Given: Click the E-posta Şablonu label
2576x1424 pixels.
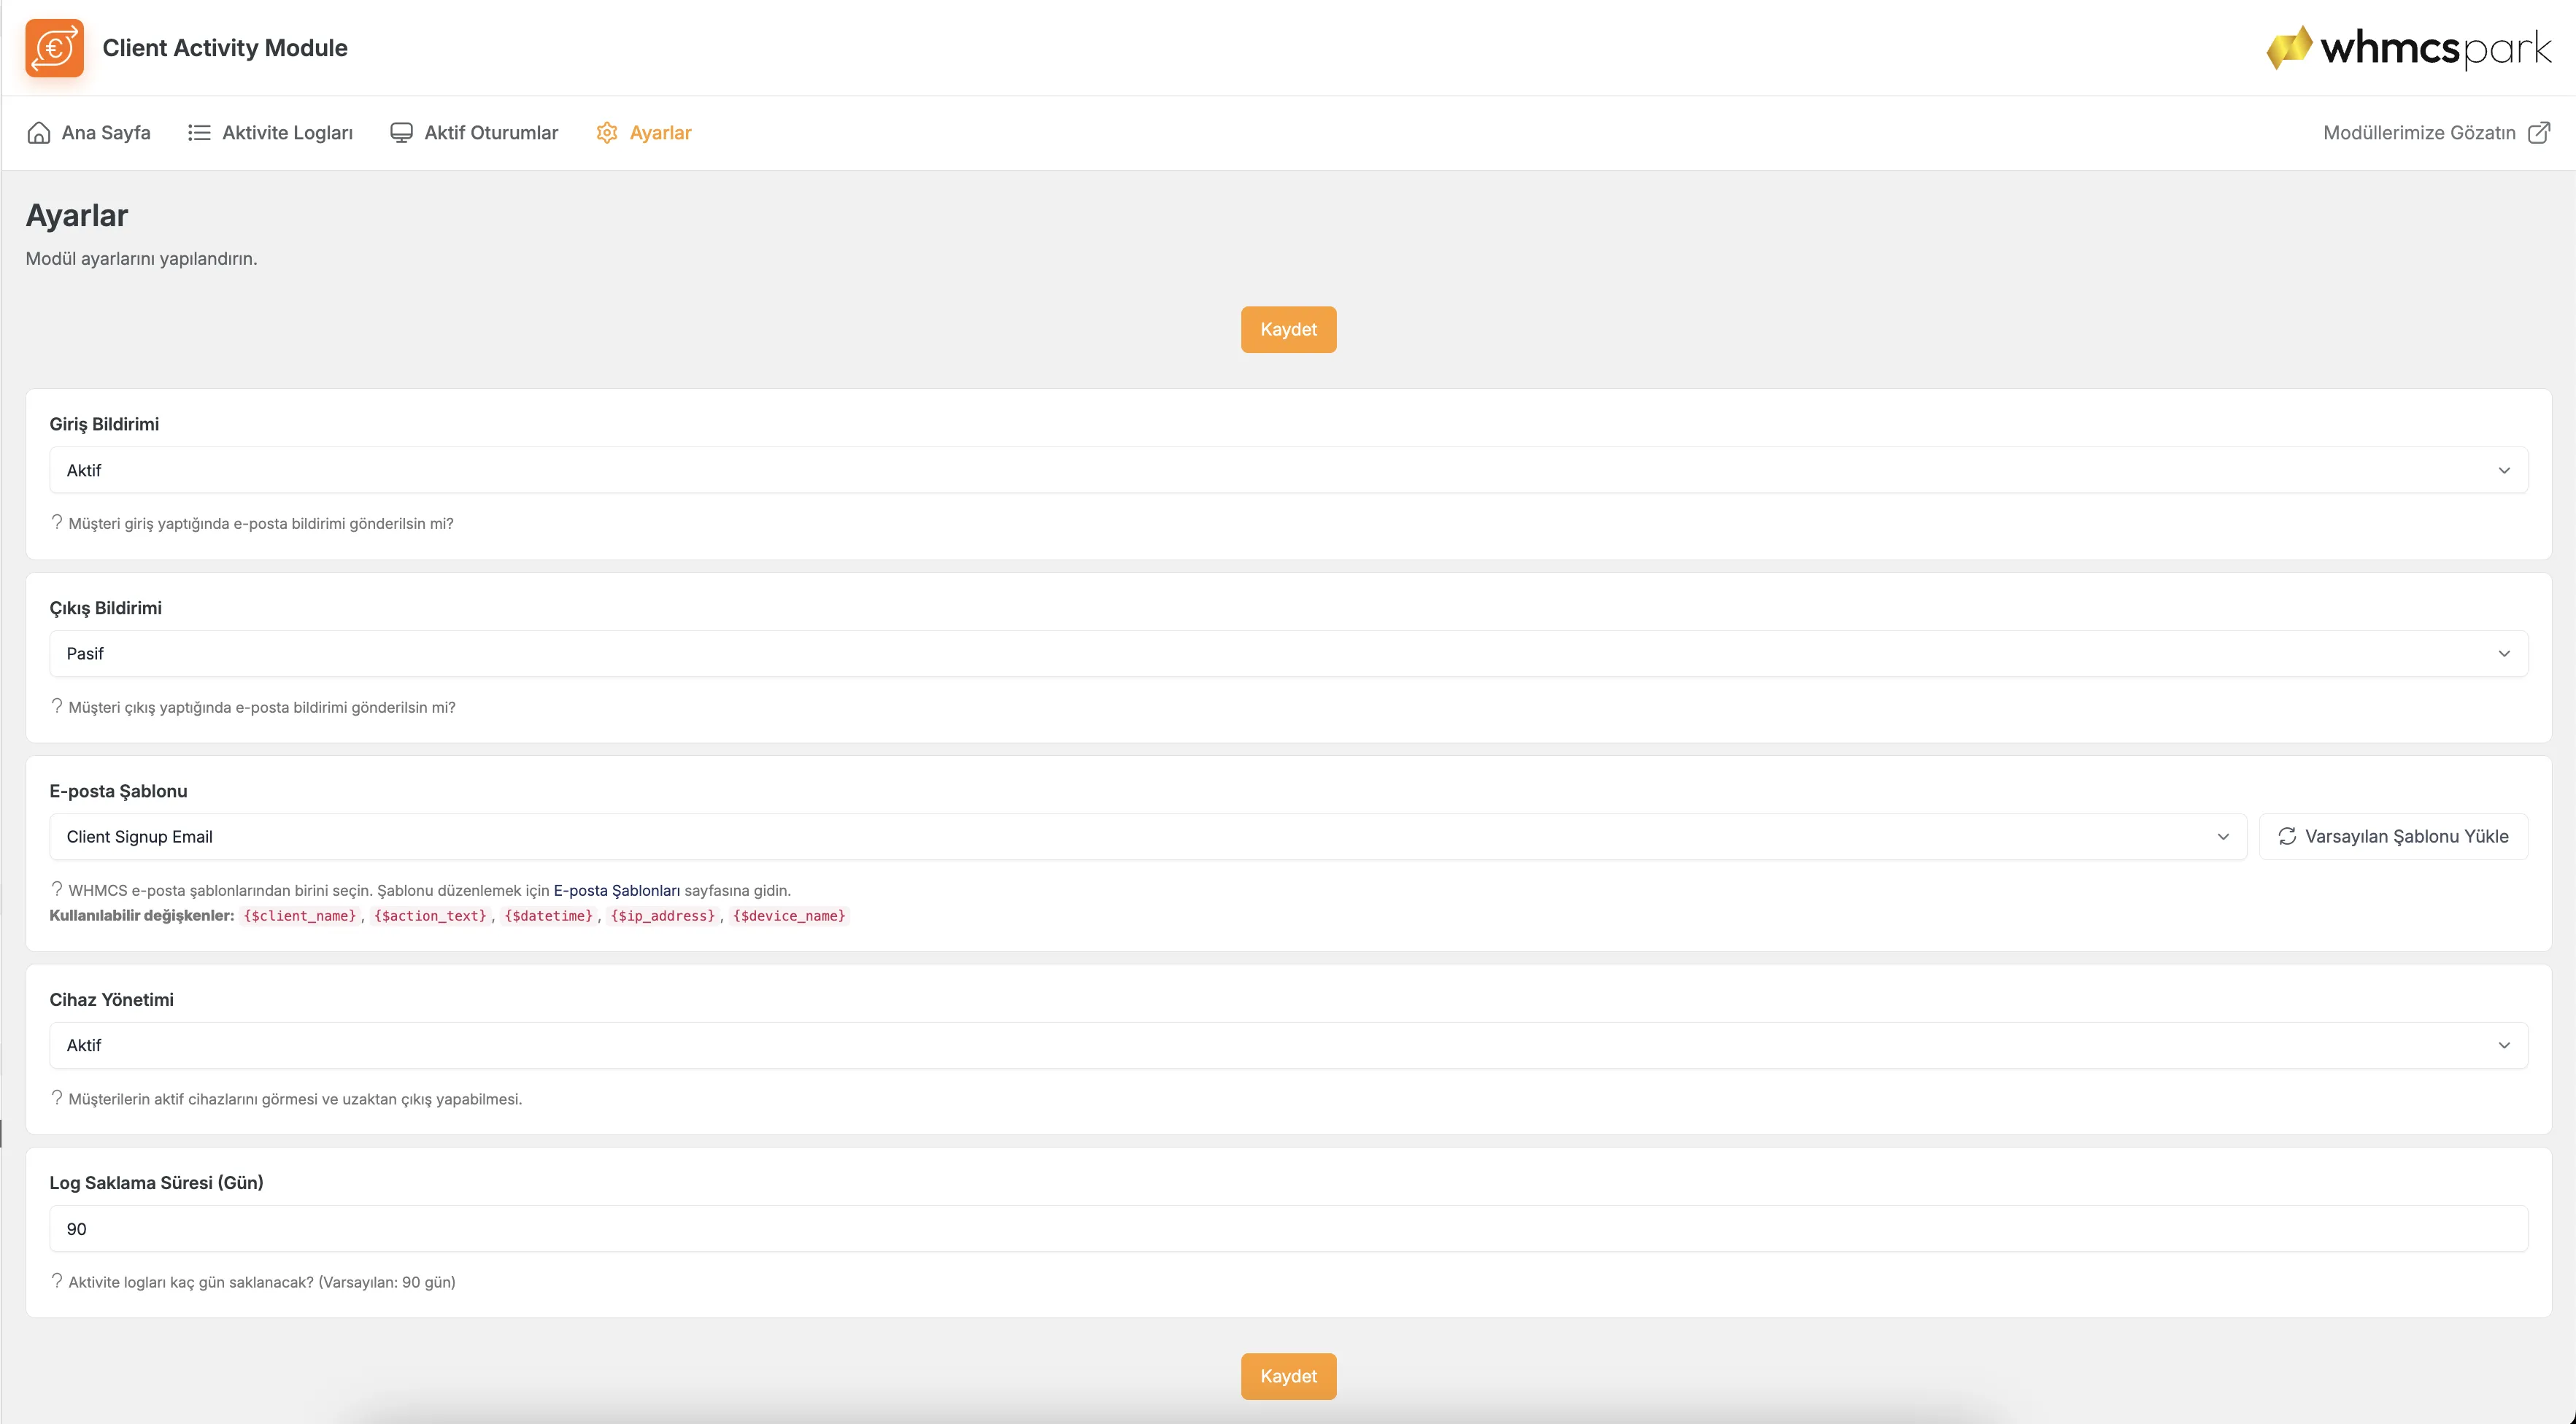Looking at the screenshot, I should (118, 791).
